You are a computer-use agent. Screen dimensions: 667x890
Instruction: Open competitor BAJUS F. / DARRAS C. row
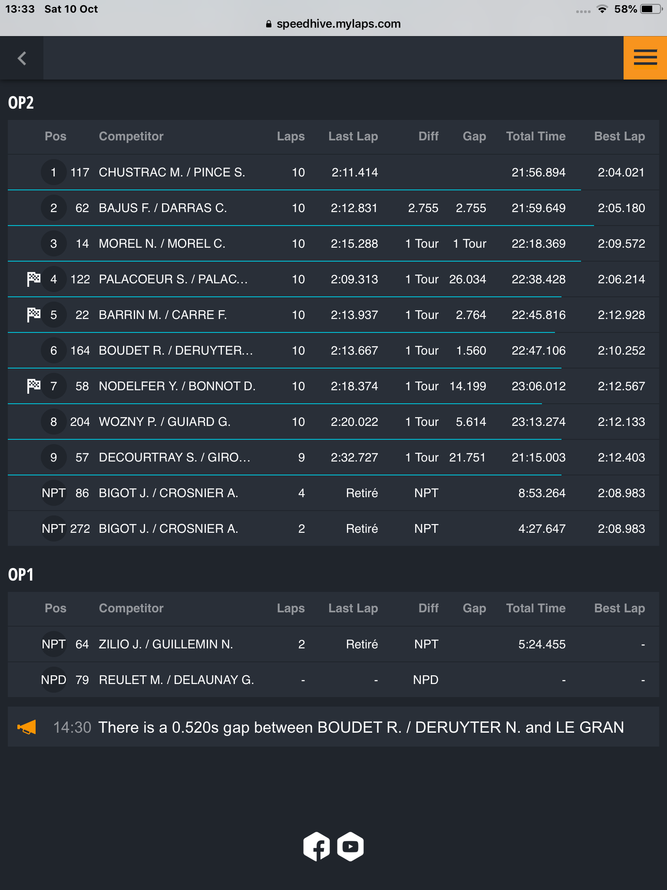(333, 208)
